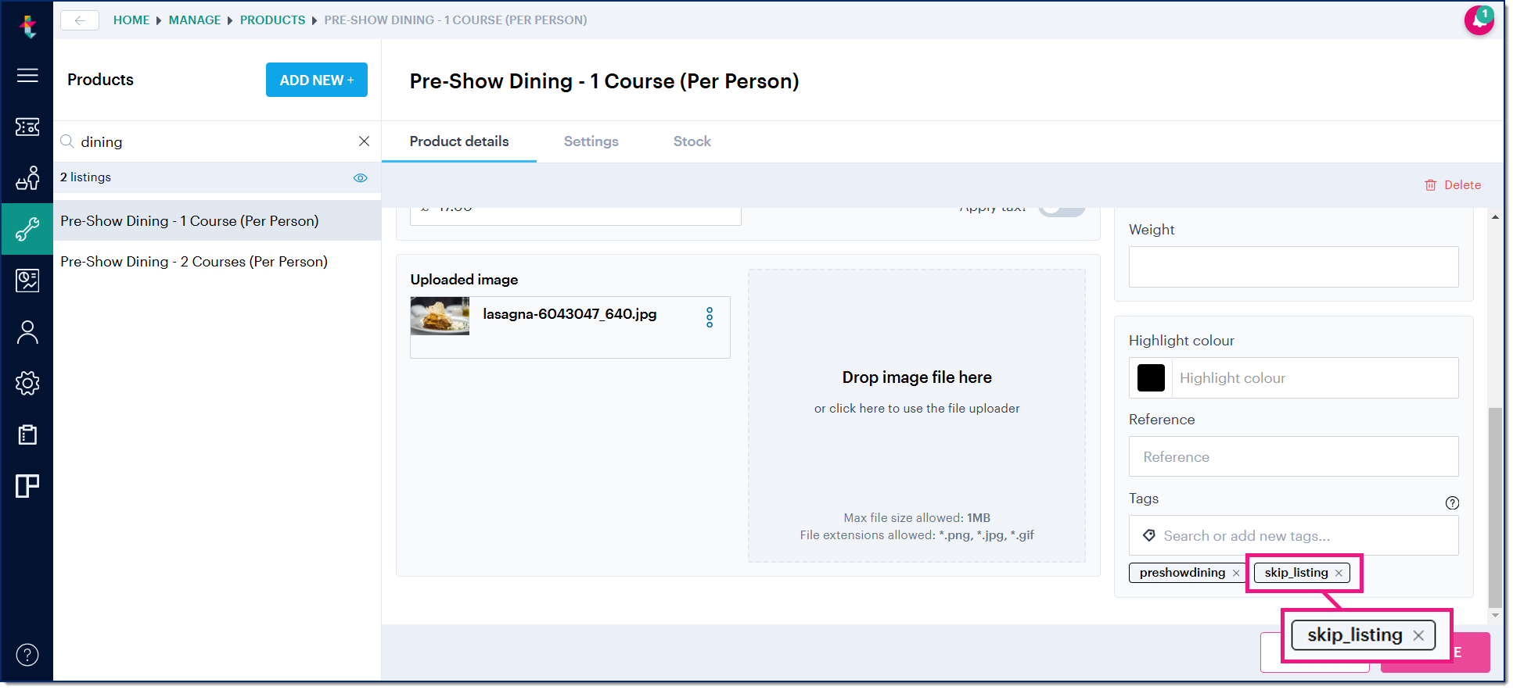The height and width of the screenshot is (690, 1513).
Task: Click the lasagna image thumbnail
Action: (440, 316)
